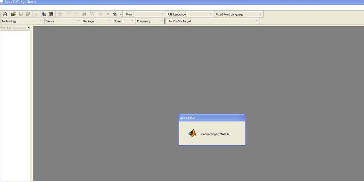The height and width of the screenshot is (182, 364).
Task: Click the black swirl tool icon
Action: pos(115,14)
